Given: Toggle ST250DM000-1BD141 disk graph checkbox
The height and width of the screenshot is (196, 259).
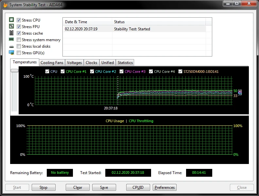Looking at the screenshot, I should point(180,72).
